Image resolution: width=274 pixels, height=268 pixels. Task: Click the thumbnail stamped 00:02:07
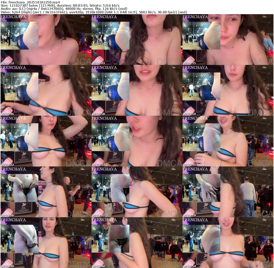137,192
